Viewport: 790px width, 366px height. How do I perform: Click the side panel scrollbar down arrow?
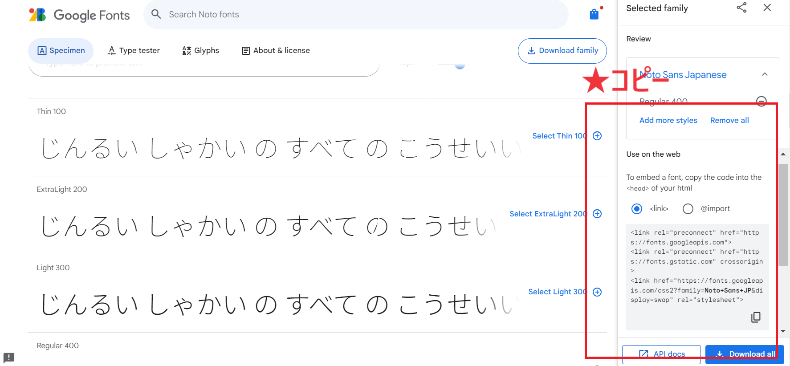click(x=783, y=331)
